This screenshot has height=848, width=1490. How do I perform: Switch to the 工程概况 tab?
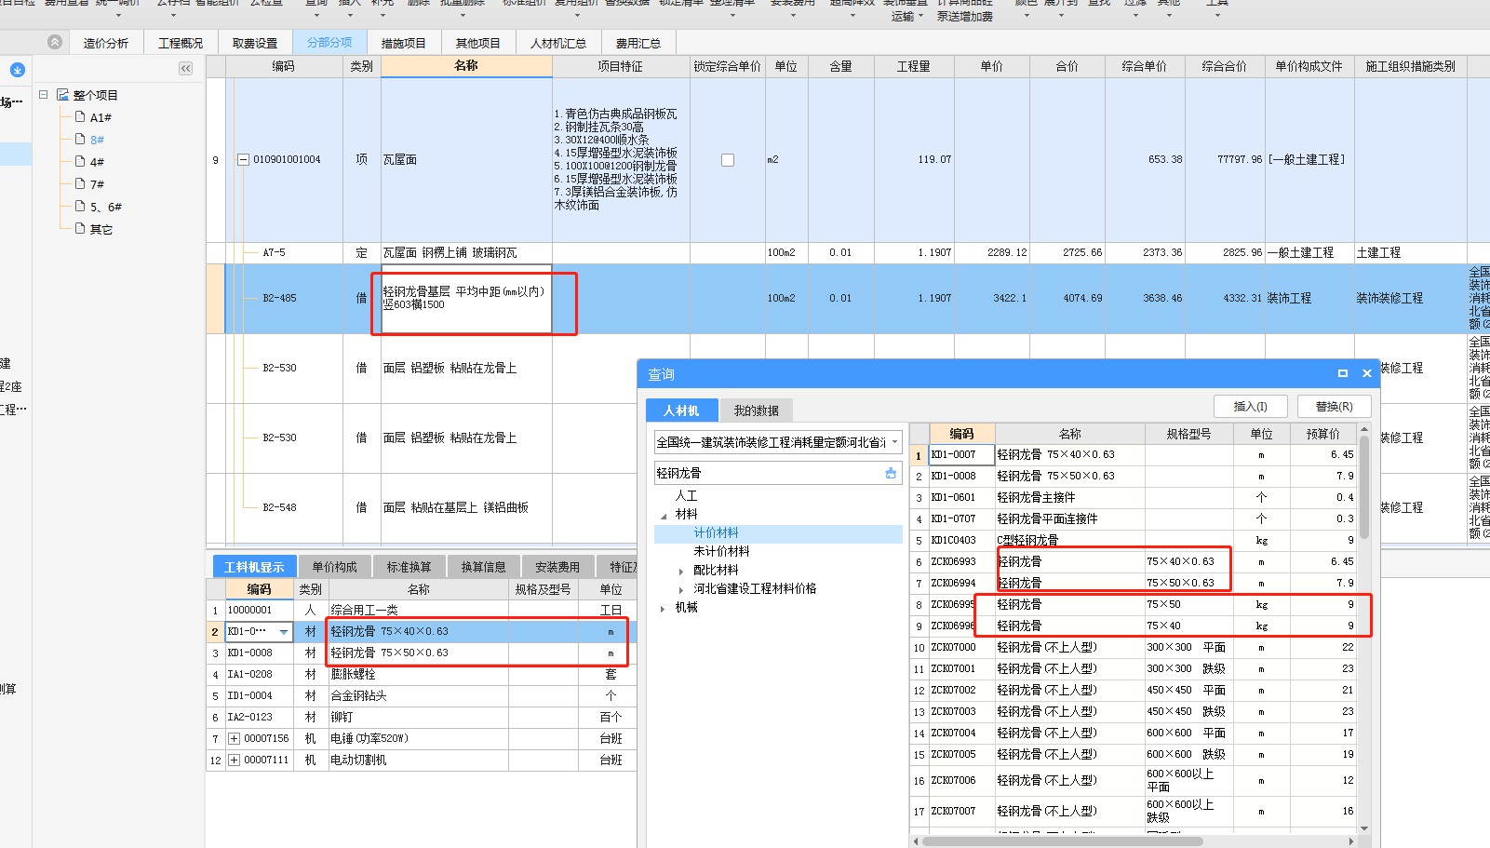180,43
